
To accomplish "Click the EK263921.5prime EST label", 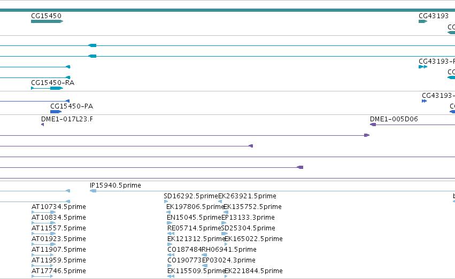I will point(247,196).
